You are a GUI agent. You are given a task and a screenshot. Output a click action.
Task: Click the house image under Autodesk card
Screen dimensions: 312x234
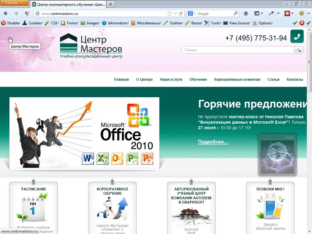coord(191,217)
